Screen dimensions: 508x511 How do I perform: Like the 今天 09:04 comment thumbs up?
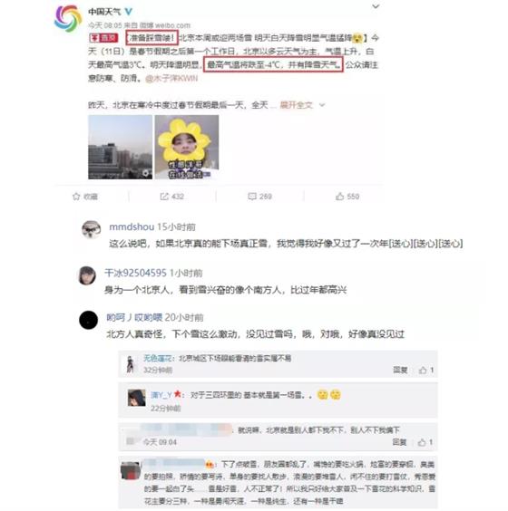pyautogui.click(x=422, y=442)
